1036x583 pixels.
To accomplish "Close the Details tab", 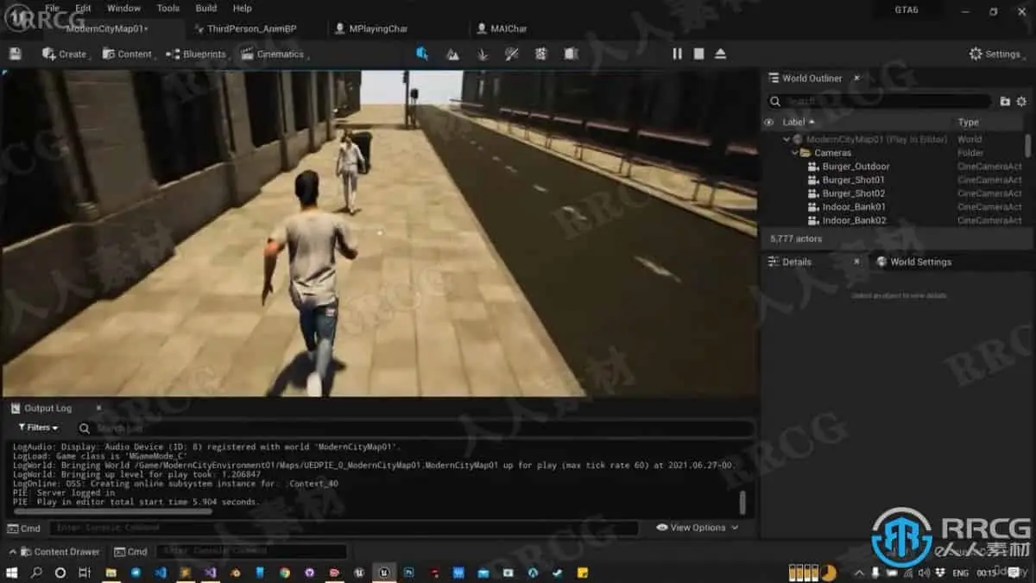I will coord(856,262).
